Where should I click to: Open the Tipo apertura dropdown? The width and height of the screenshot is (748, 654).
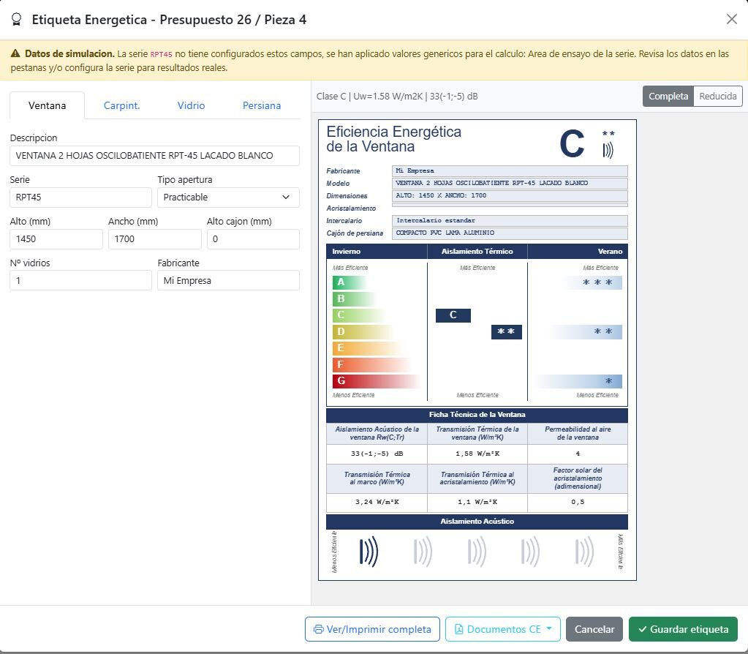tap(228, 198)
